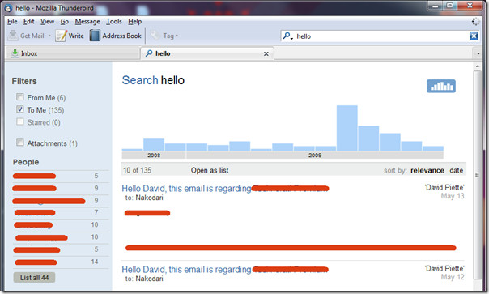Close the hello search tab
Image resolution: width=489 pixels, height=294 pixels.
266,53
